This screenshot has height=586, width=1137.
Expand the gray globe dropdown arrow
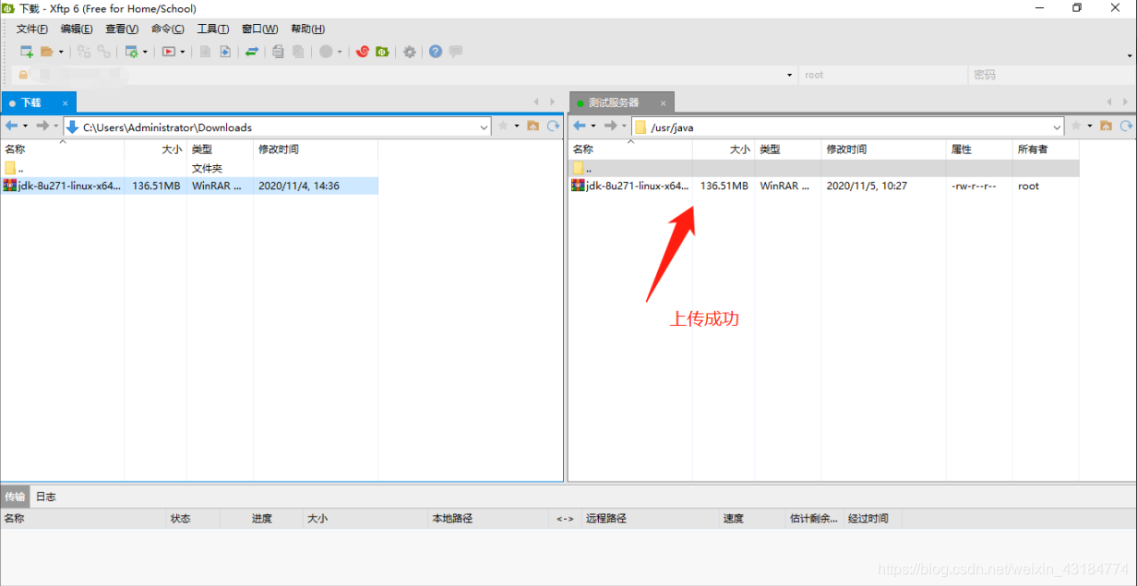pos(340,52)
